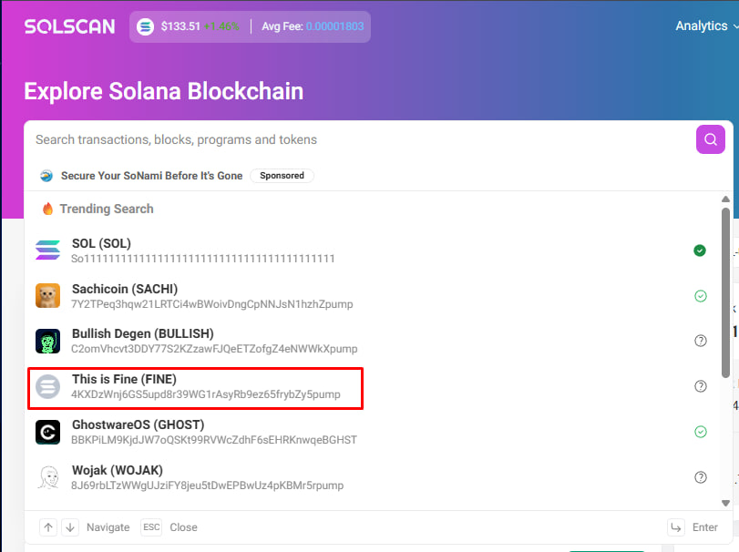Click the pink search magnifier button
The image size is (739, 552).
point(710,139)
